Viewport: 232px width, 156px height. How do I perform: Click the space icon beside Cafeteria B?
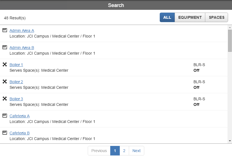4,133
